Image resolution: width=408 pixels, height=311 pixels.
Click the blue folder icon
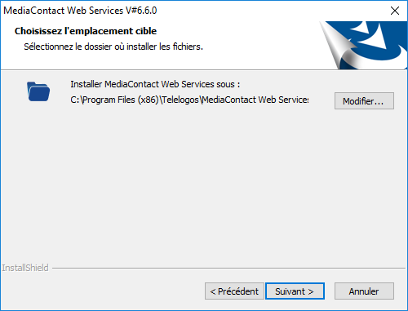click(38, 91)
